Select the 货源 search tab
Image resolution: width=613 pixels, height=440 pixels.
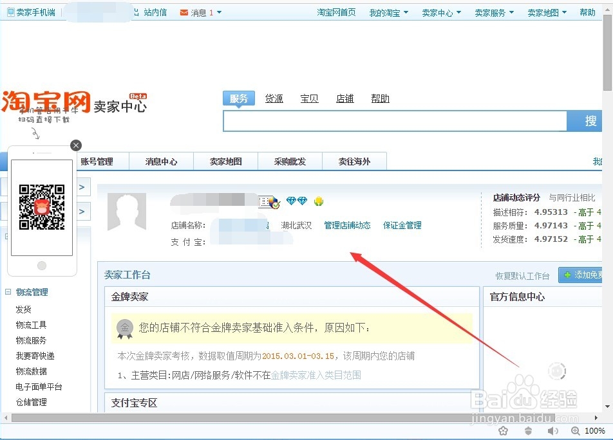coord(274,98)
